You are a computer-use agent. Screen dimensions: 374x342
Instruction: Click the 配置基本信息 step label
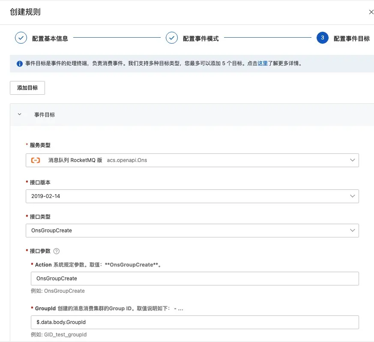click(50, 39)
